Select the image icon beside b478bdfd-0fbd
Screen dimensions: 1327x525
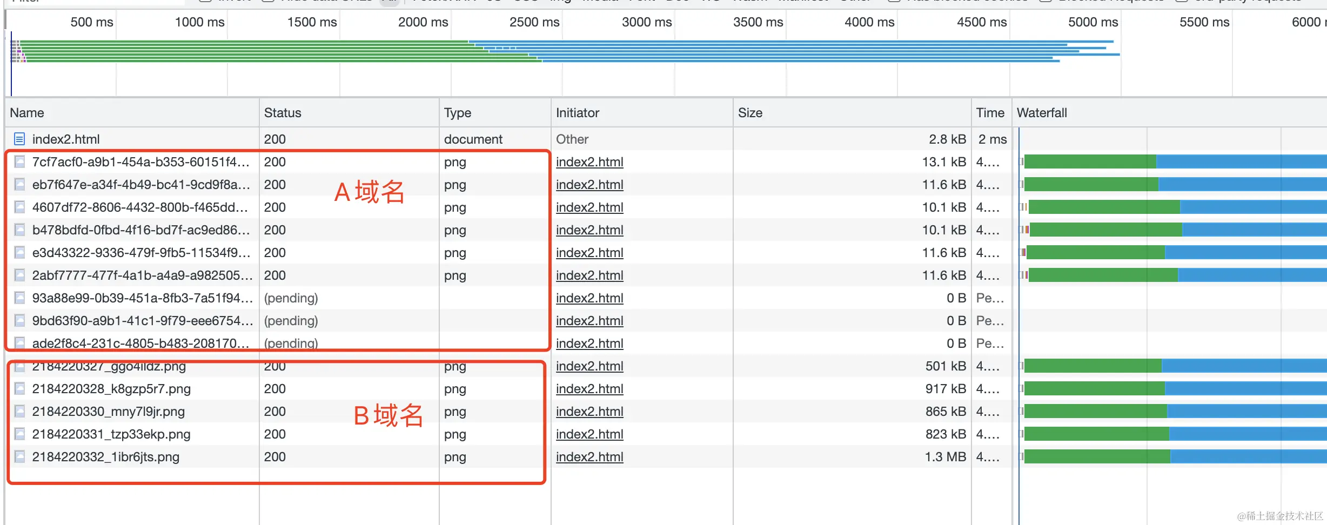[19, 230]
